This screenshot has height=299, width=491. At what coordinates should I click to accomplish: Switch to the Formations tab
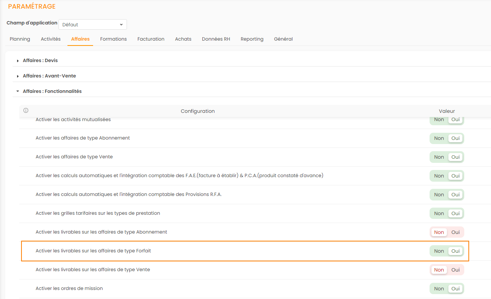pos(113,39)
